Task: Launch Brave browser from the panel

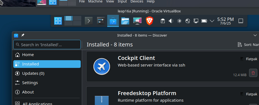Action: pyautogui.click(x=150, y=21)
